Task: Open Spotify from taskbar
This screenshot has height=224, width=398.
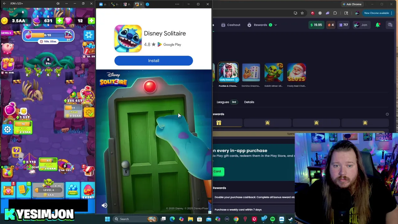Action: (272, 219)
